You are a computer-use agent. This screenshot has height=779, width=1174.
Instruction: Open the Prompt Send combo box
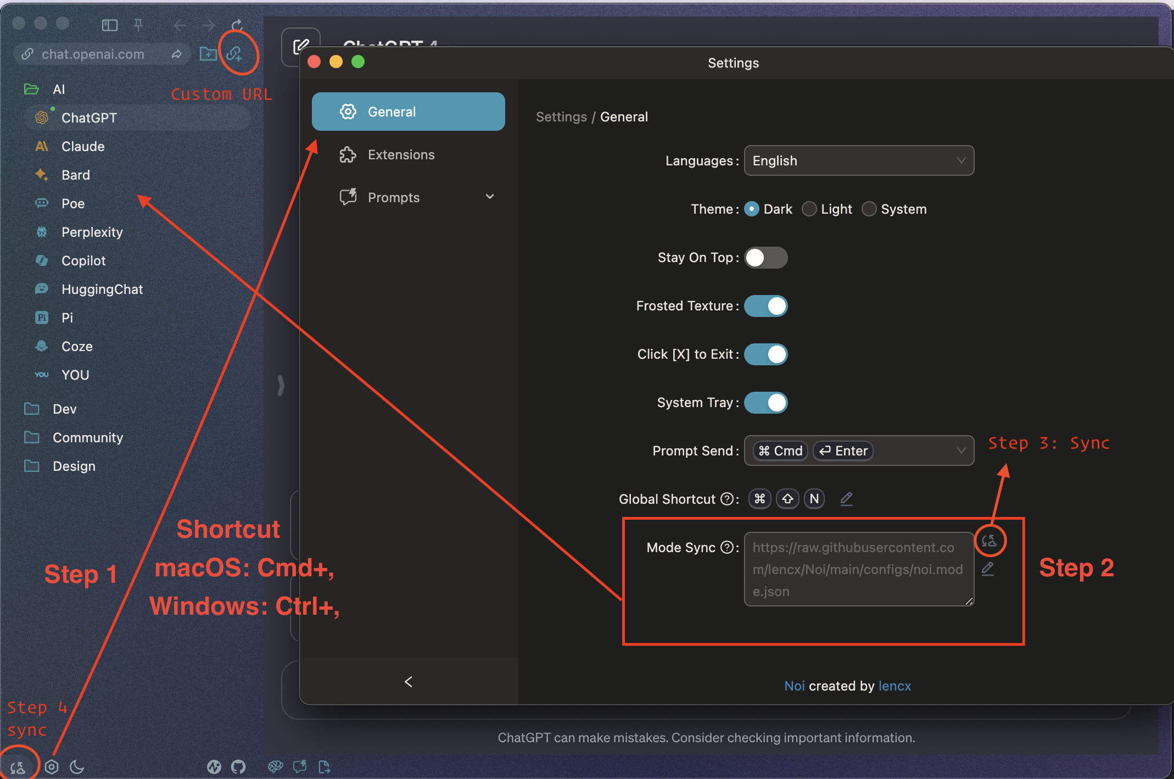coord(858,450)
